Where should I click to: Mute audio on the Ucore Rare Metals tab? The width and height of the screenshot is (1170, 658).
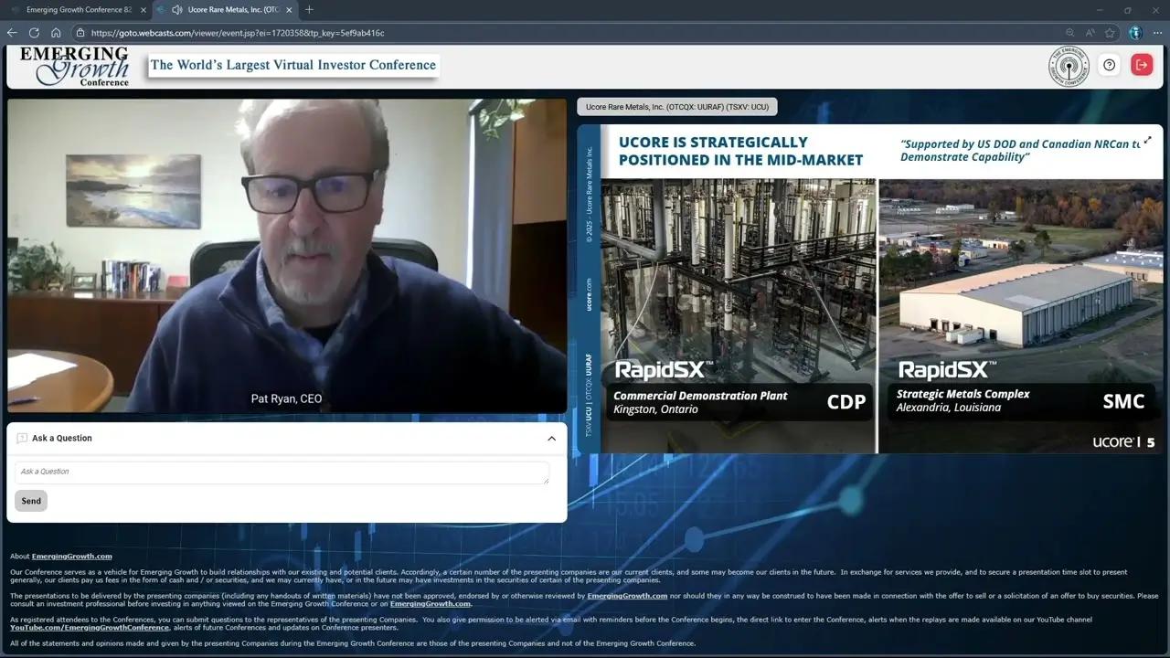tap(176, 10)
